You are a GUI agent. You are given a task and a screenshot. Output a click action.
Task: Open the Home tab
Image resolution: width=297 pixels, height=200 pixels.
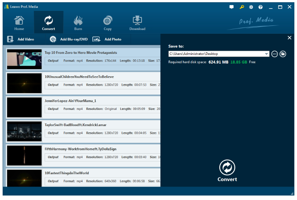(x=19, y=22)
